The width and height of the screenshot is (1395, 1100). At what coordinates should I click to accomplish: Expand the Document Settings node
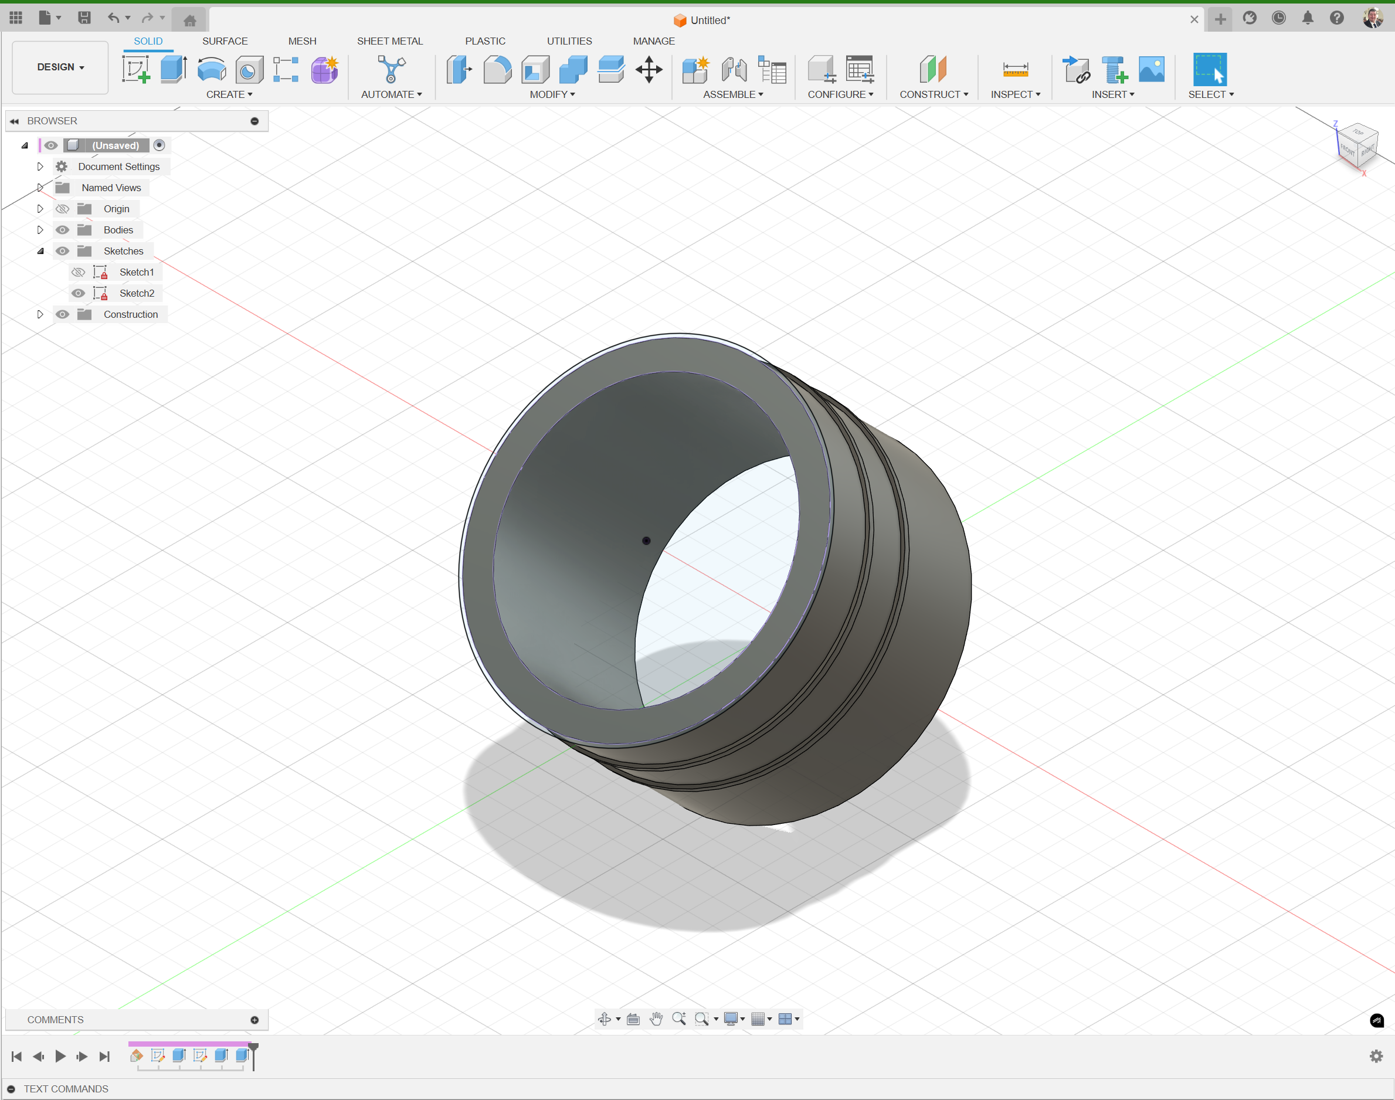coord(40,166)
